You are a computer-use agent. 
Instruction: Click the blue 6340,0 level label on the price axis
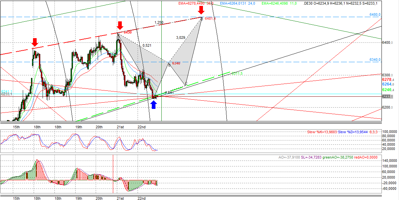click(375, 60)
